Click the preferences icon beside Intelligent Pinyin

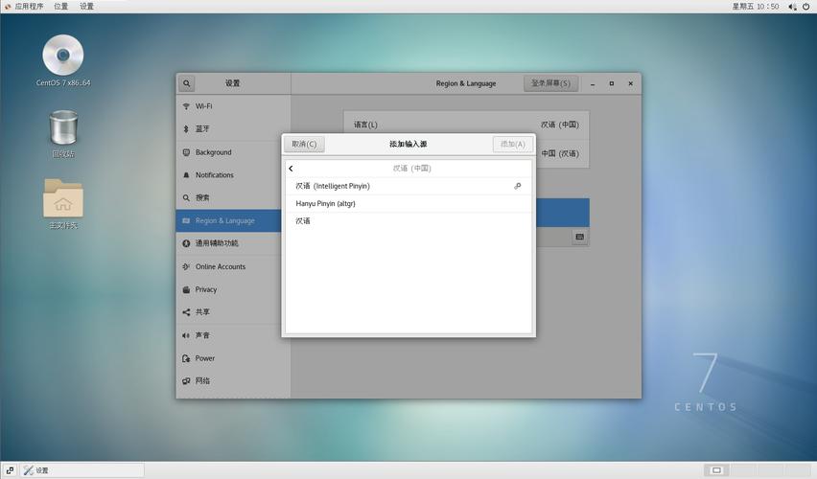[518, 186]
